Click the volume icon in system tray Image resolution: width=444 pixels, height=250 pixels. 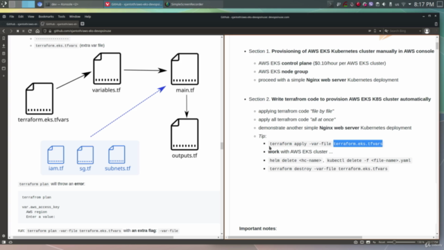coord(384,4)
